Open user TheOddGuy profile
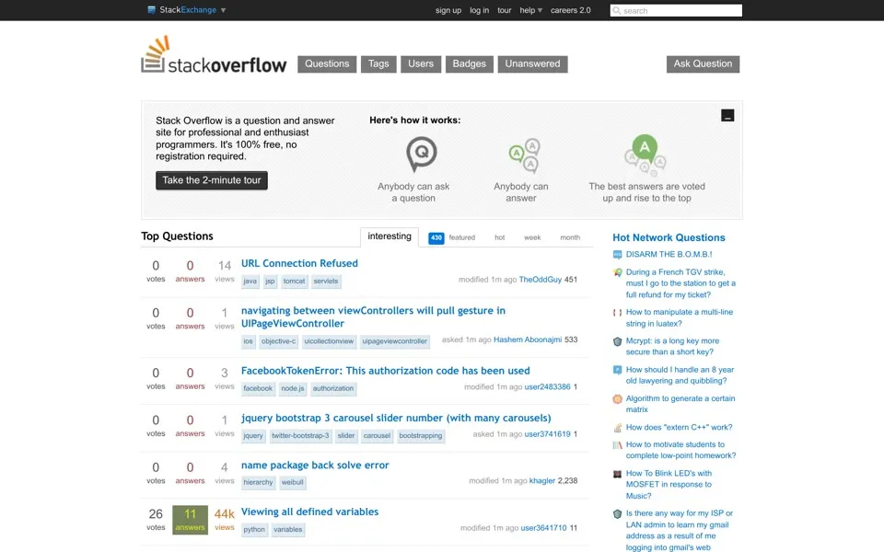This screenshot has width=884, height=552. [x=541, y=280]
